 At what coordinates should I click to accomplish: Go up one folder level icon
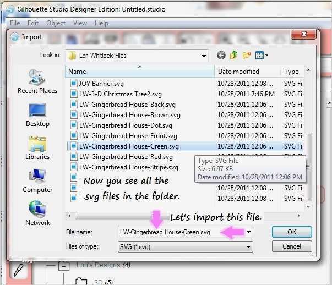tap(234, 55)
